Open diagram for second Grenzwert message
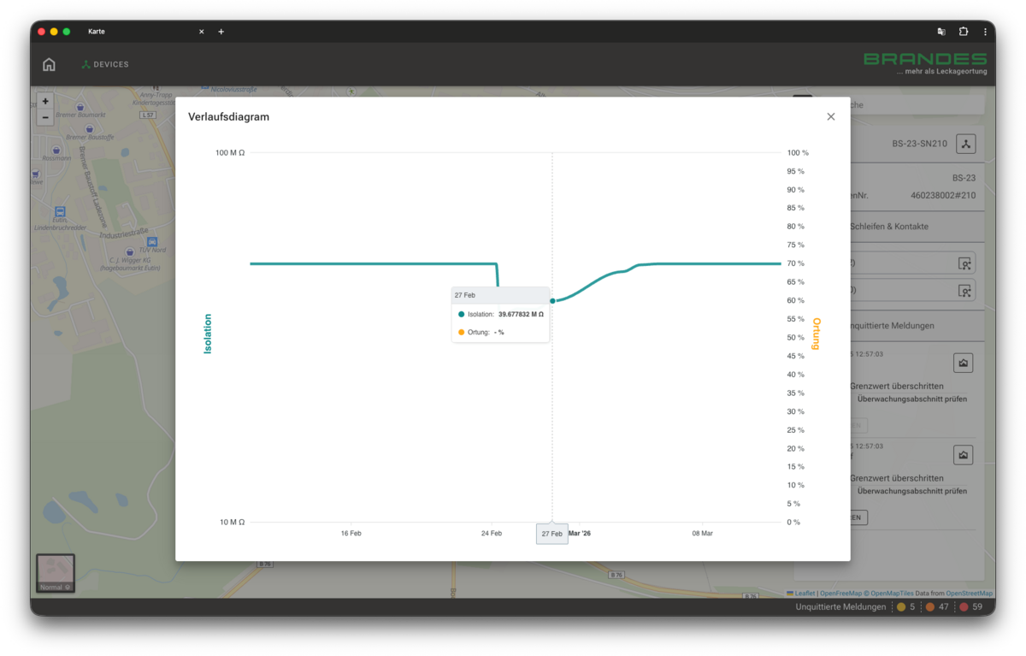 (964, 456)
